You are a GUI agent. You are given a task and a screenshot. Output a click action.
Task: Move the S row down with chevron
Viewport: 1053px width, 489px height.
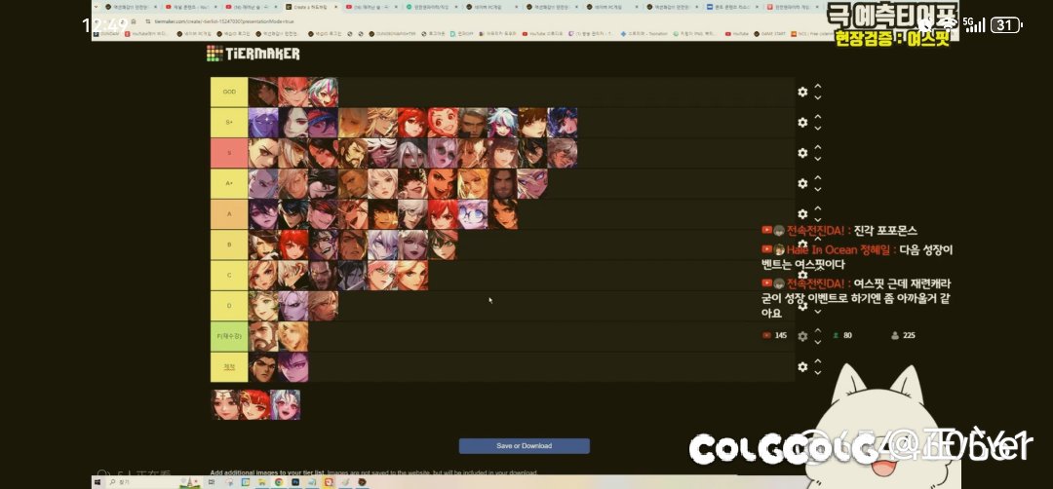[x=817, y=159]
